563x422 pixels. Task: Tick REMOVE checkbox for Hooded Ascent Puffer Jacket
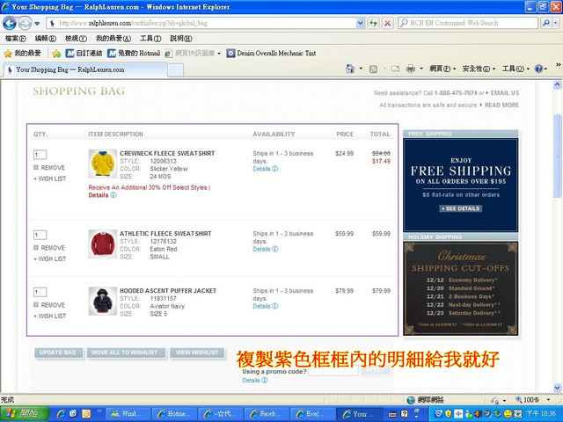click(x=36, y=305)
